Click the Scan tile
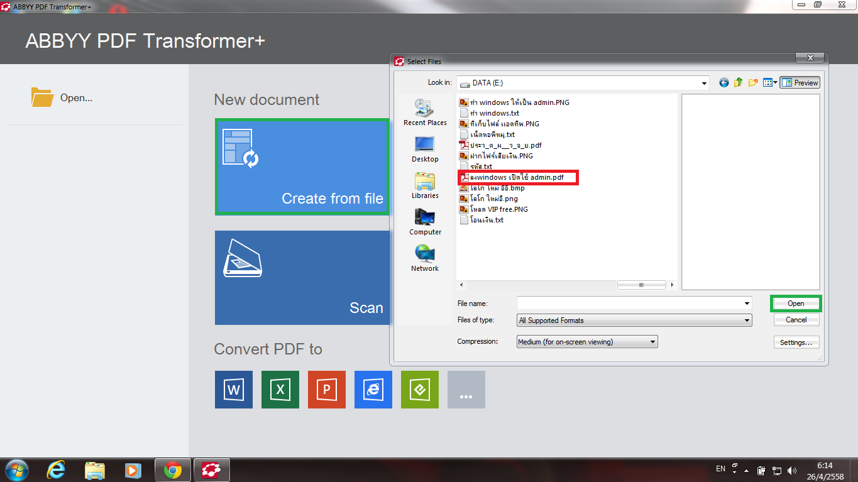858x482 pixels. point(302,278)
